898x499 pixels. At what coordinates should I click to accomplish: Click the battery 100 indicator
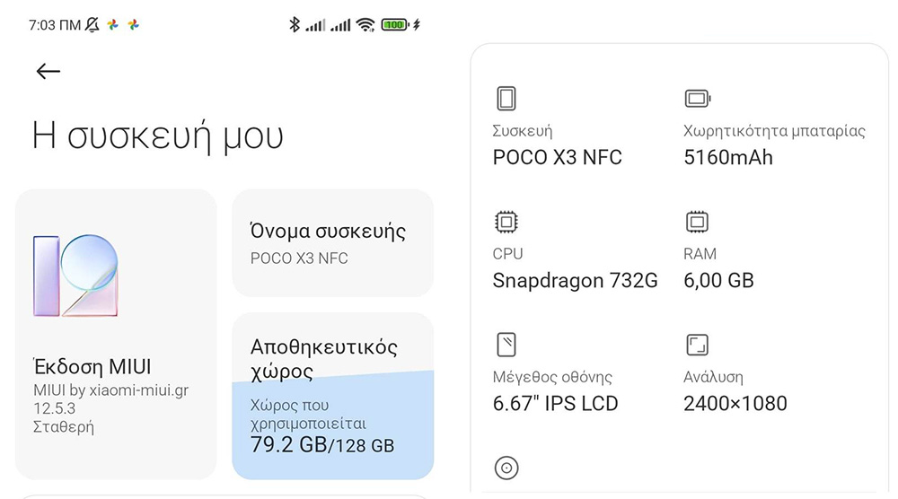coord(394,25)
